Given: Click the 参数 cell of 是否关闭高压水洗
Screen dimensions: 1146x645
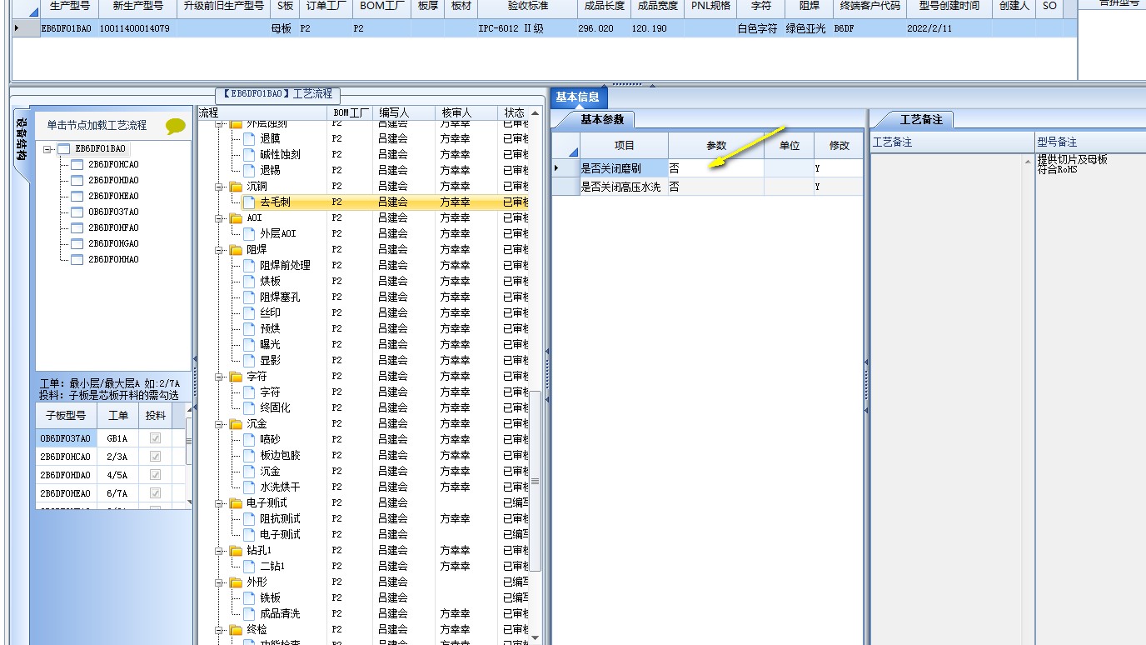Looking at the screenshot, I should 716,187.
